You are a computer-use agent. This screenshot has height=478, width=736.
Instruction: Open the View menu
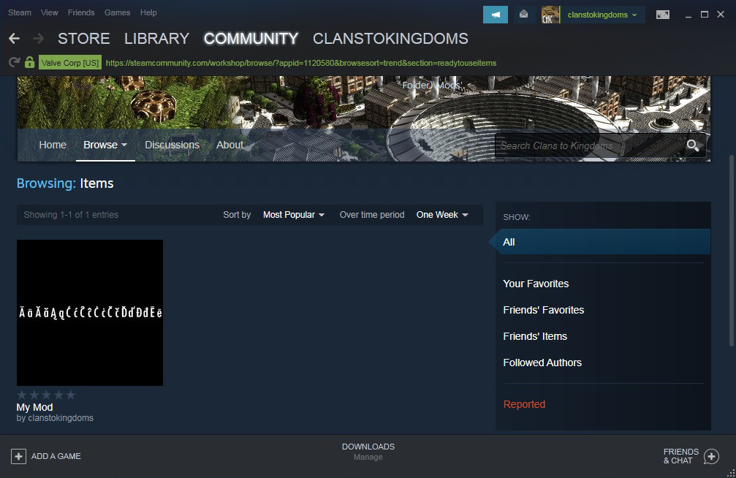(x=49, y=12)
